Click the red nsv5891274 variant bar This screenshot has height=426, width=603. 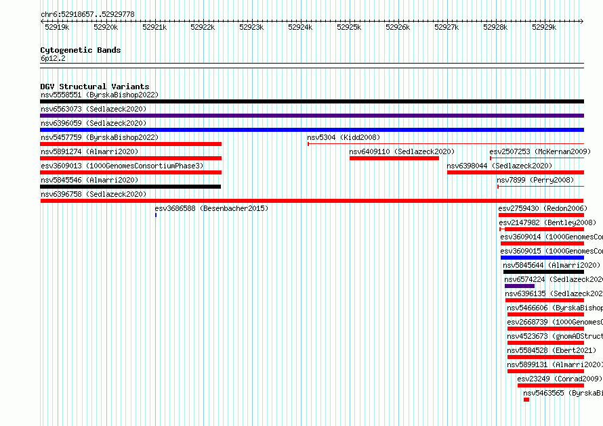pos(131,158)
